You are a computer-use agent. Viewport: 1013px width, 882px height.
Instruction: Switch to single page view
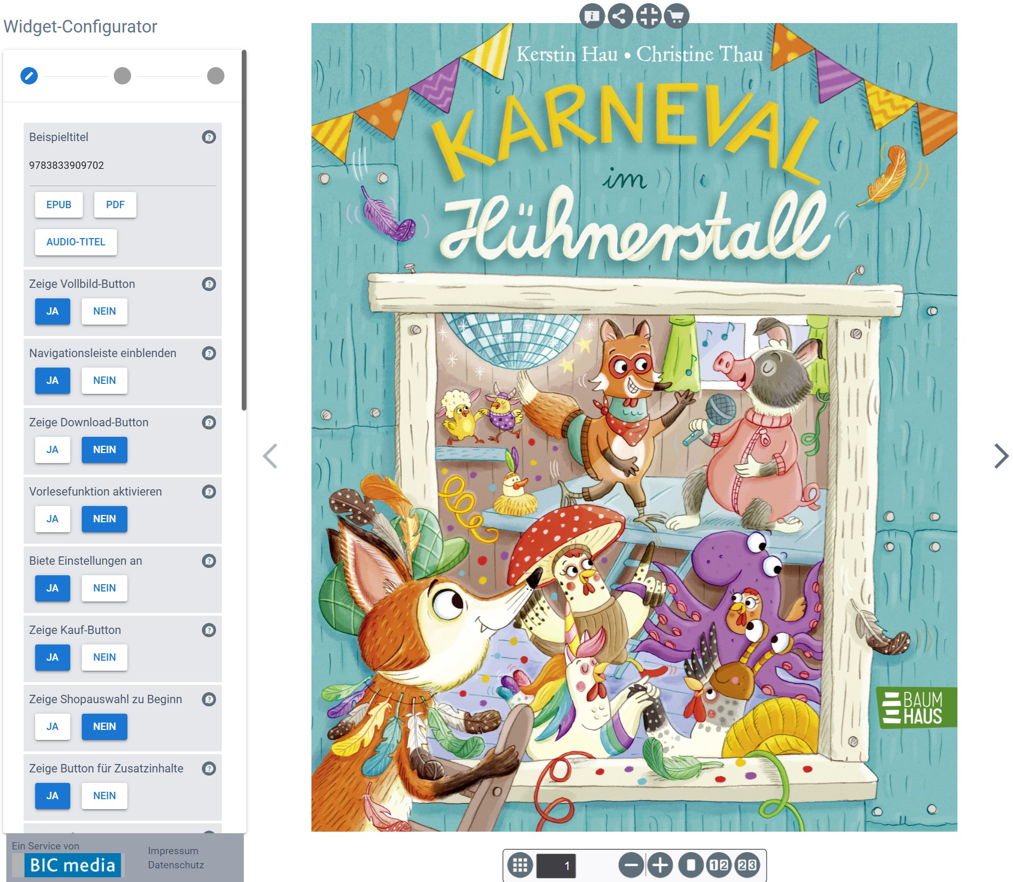click(x=691, y=865)
